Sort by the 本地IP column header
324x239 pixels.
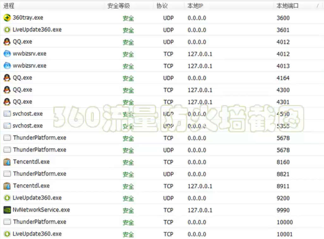coord(195,6)
